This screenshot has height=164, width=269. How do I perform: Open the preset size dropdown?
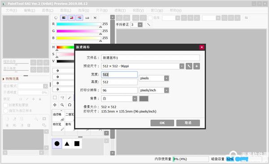click(182, 66)
